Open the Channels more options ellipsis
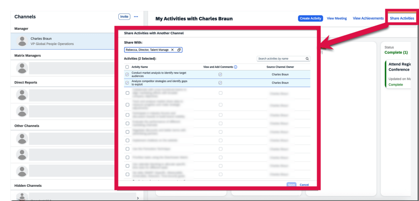This screenshot has height=201, width=419. click(x=136, y=17)
